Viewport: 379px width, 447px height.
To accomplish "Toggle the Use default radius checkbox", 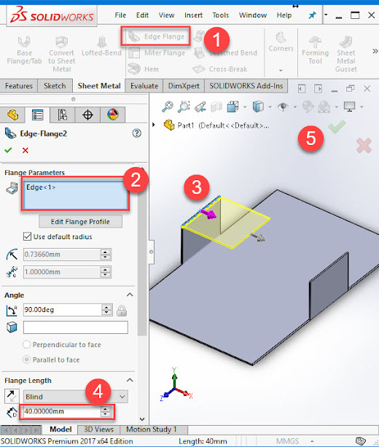I will point(28,236).
